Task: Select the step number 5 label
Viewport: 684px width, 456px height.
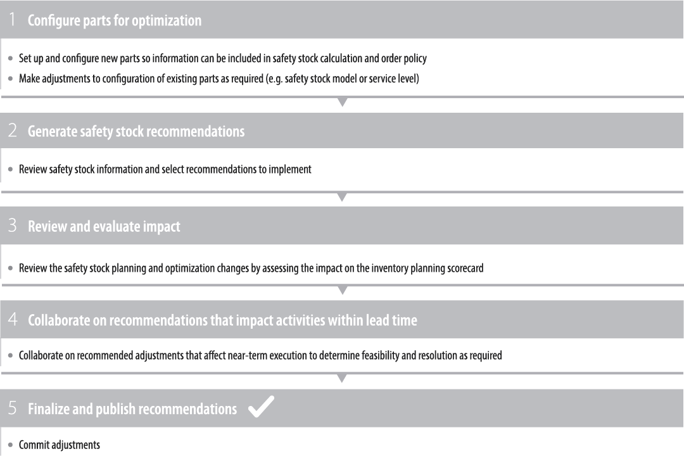Action: [x=13, y=408]
